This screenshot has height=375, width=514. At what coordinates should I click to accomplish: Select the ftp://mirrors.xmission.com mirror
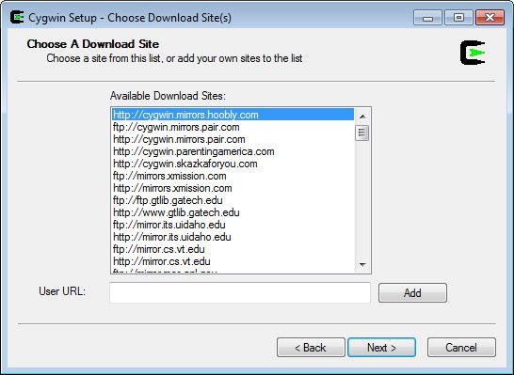tap(233, 176)
